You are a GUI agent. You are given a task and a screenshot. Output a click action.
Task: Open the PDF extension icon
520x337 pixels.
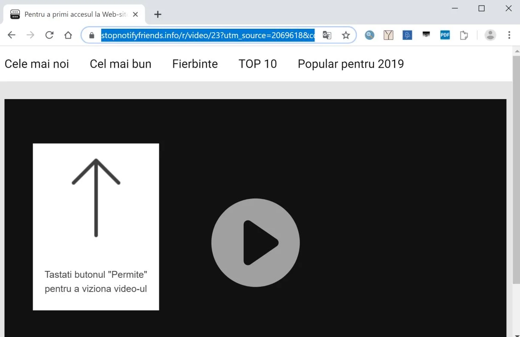pyautogui.click(x=445, y=35)
